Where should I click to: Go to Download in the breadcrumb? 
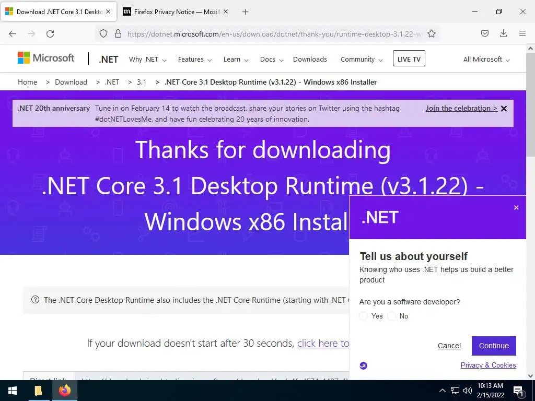[x=71, y=82]
